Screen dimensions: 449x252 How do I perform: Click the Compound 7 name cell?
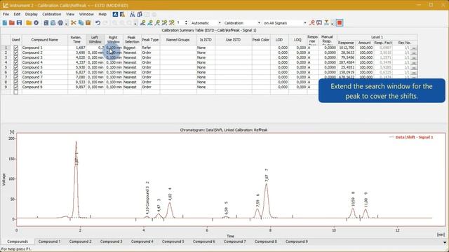[x=44, y=77]
